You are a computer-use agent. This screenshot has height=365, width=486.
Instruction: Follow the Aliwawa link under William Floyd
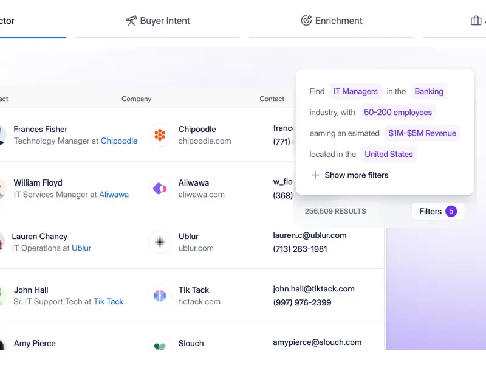point(114,195)
